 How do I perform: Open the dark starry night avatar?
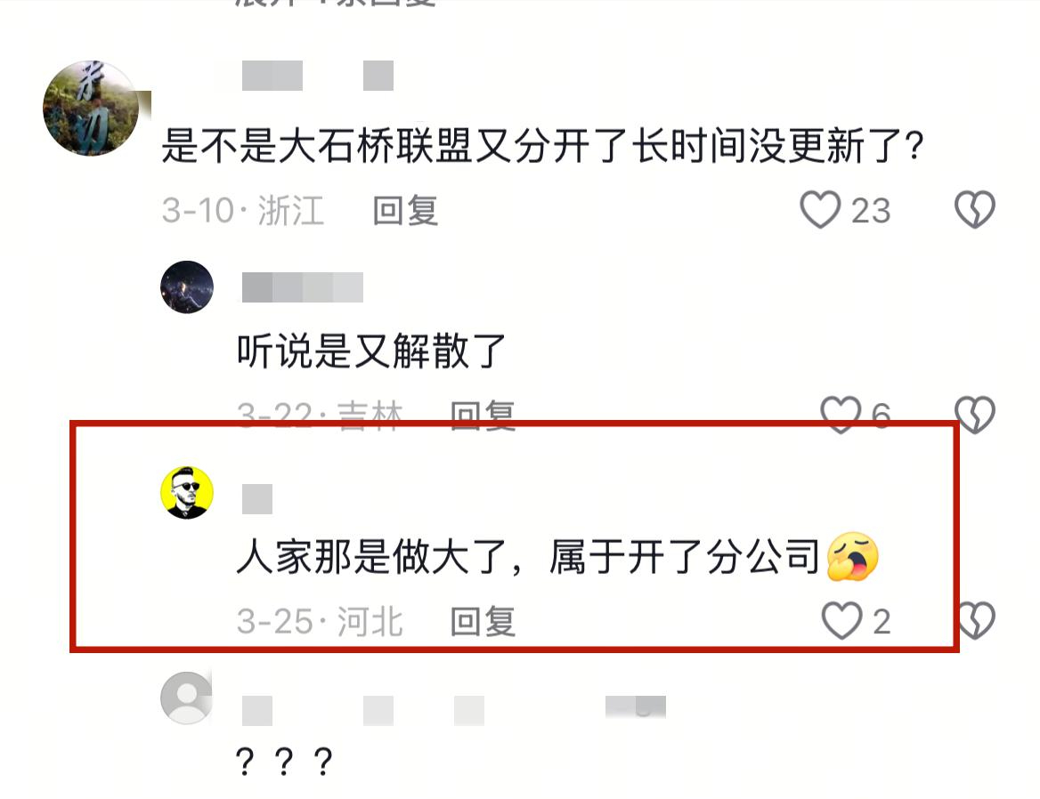coord(187,287)
